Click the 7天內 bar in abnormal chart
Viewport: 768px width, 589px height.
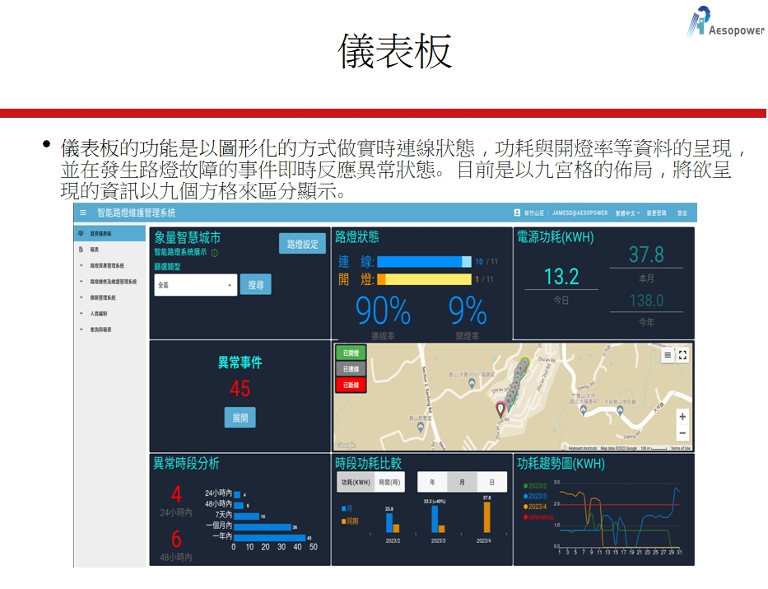(x=246, y=516)
